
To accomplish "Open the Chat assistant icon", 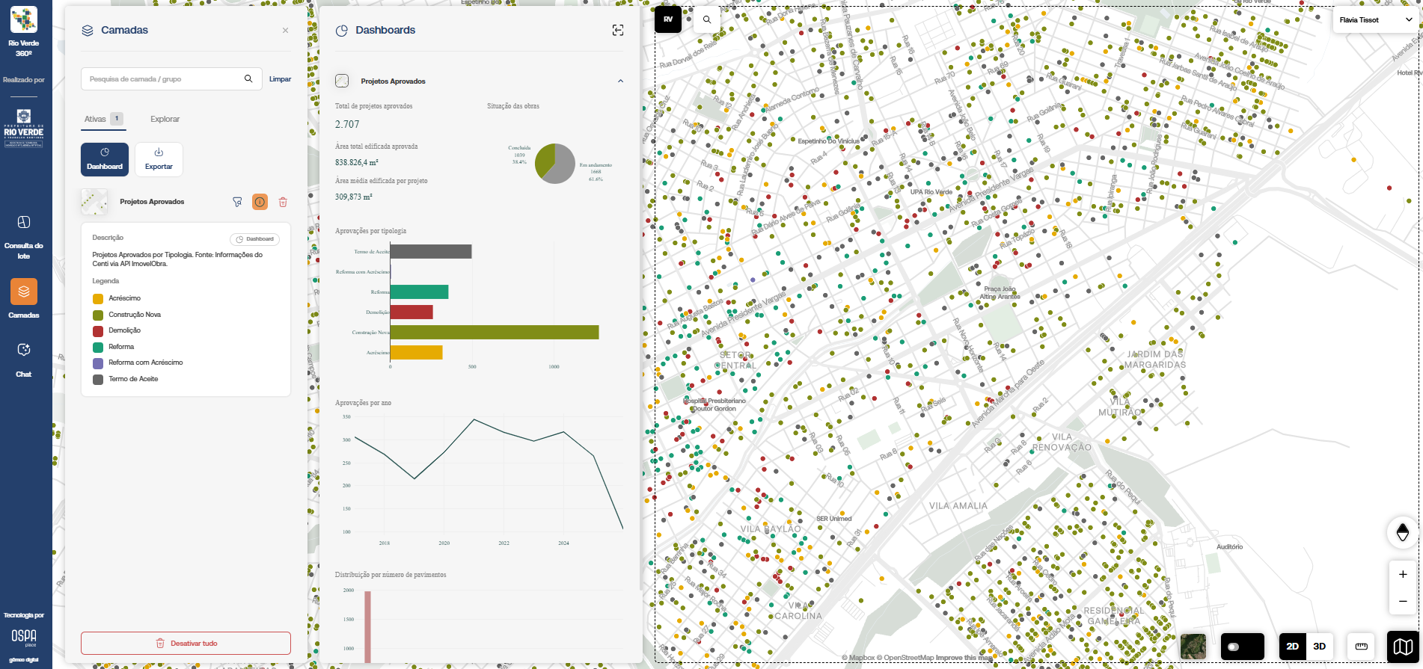I will pyautogui.click(x=24, y=350).
